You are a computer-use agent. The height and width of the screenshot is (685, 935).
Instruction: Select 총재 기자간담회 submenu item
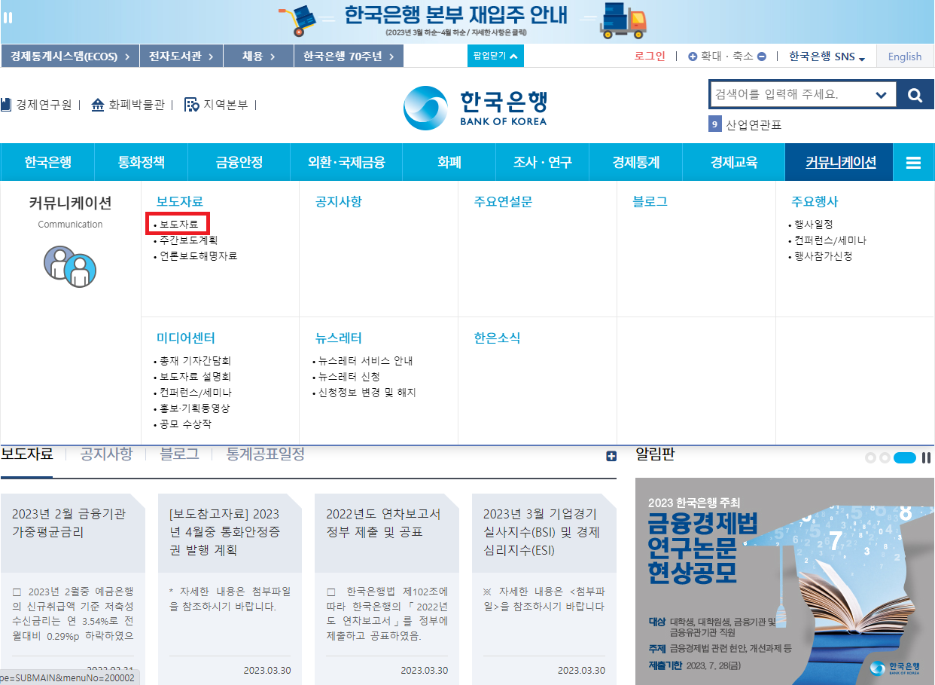click(195, 361)
